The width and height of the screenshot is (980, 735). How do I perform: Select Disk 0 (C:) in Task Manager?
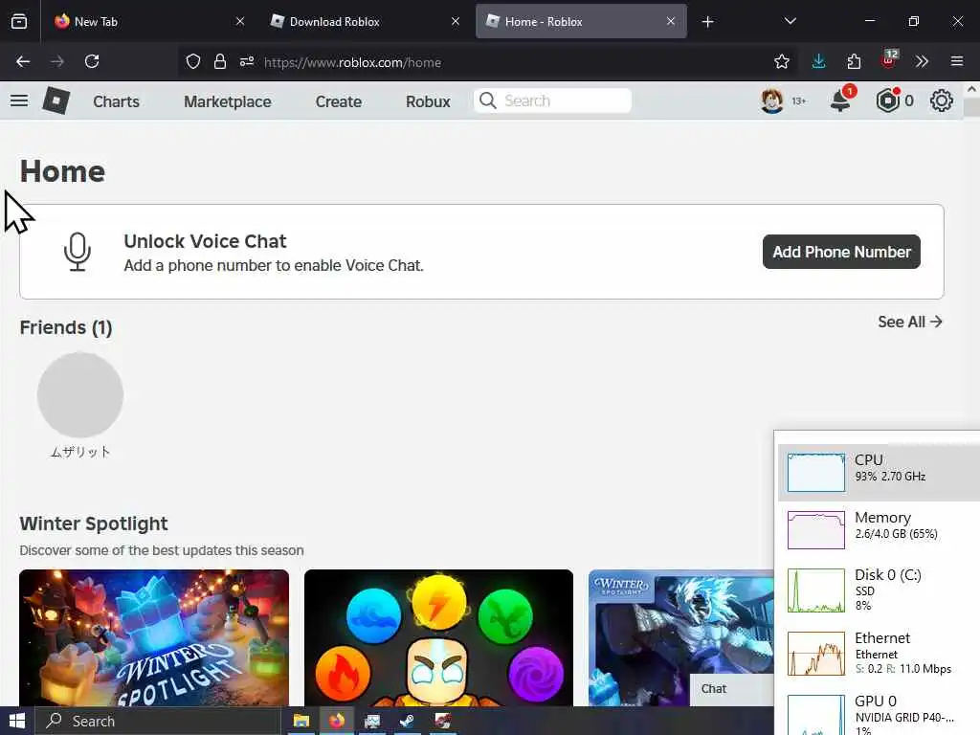tap(879, 590)
